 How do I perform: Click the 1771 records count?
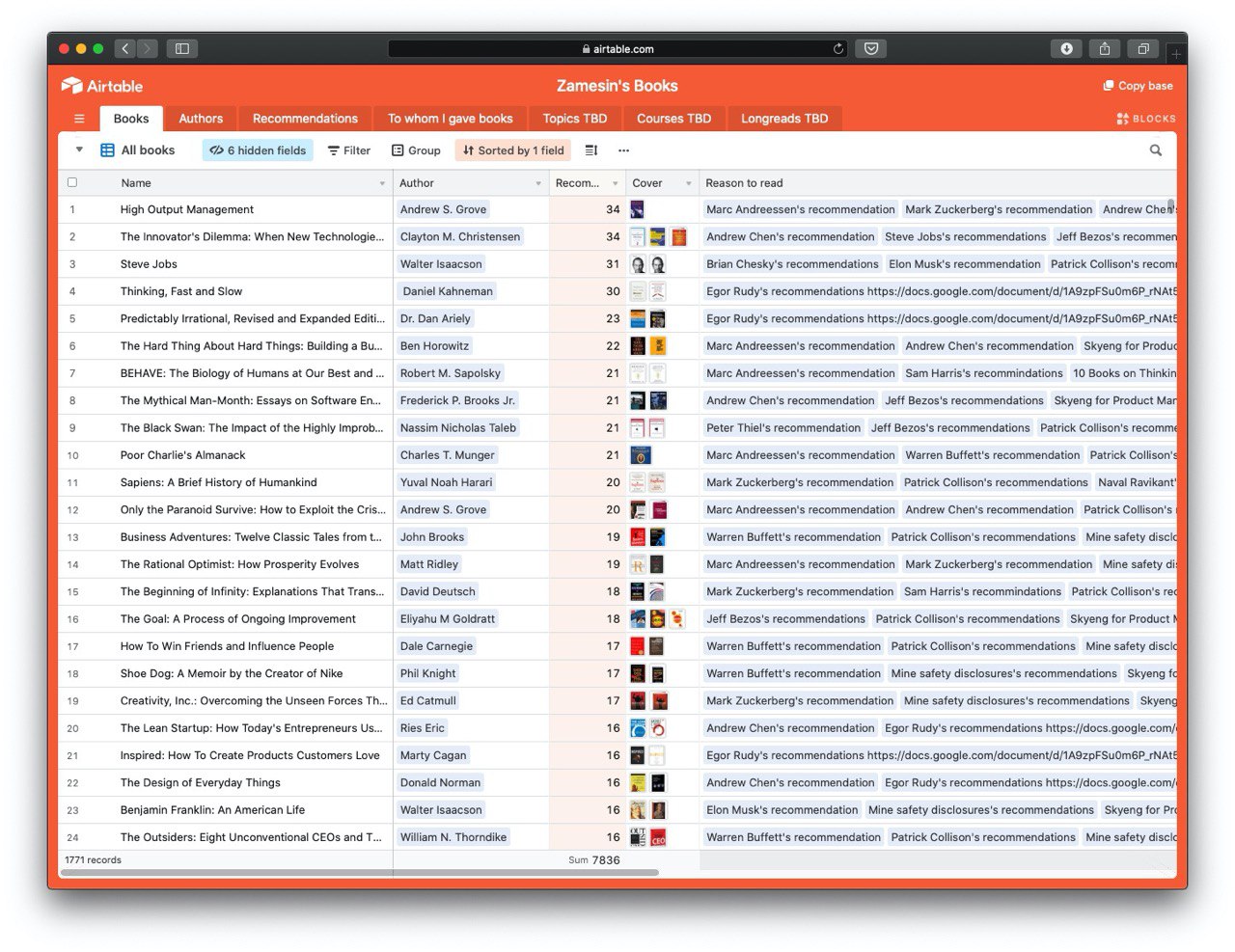coord(93,860)
